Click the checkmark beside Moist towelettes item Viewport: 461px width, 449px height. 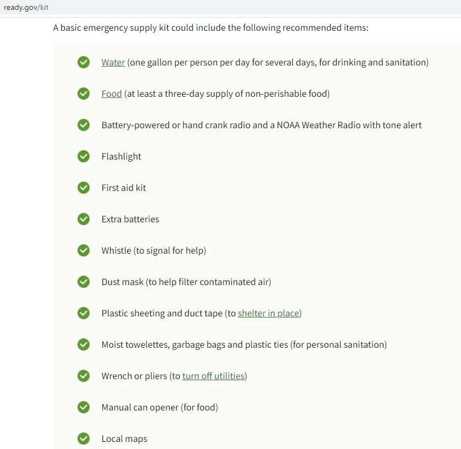[x=84, y=344]
